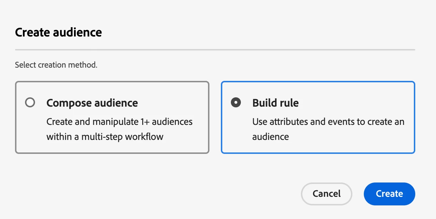Click blank area right of Compose audience title

point(172,103)
